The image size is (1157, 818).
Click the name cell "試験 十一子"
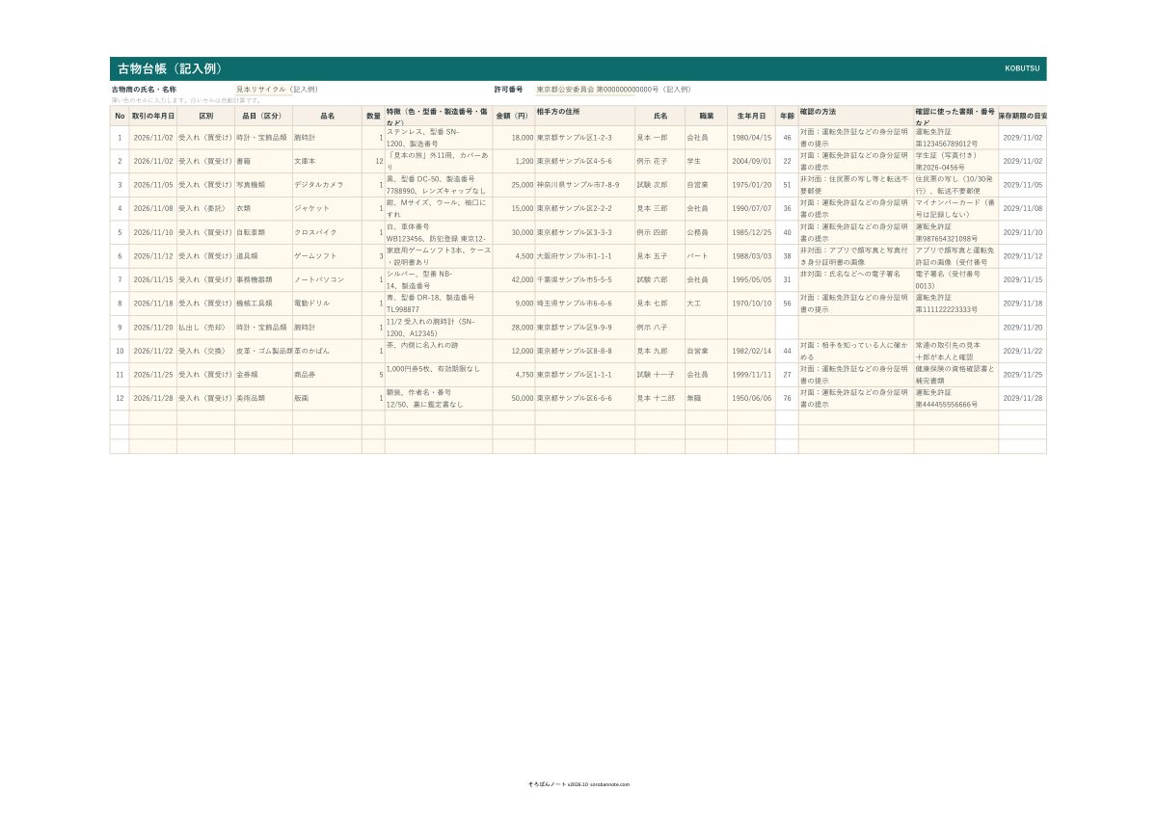coord(660,375)
